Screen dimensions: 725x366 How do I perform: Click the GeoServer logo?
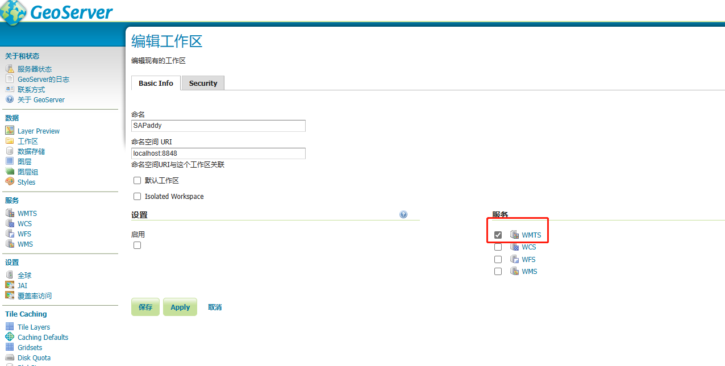coord(56,13)
